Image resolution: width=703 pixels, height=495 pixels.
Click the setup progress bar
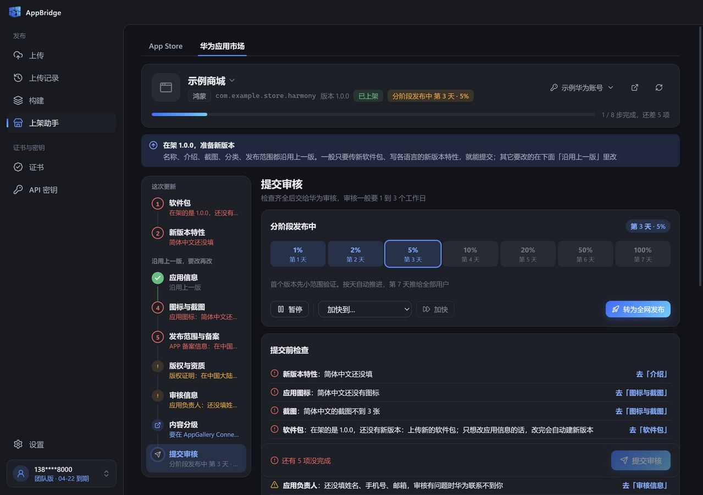tap(373, 114)
